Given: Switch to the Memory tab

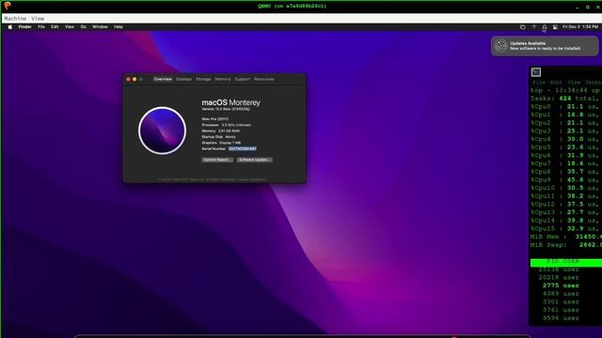Looking at the screenshot, I should pos(223,79).
